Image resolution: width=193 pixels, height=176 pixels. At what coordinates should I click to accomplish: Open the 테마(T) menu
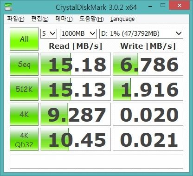pyautogui.click(x=64, y=19)
